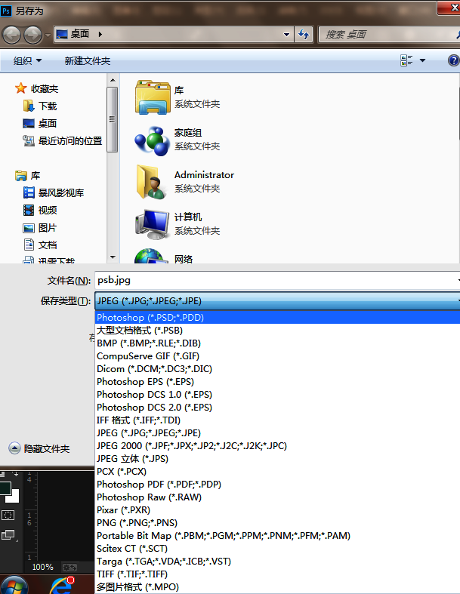Open 图片 library in sidebar
460x594 pixels.
[40, 228]
